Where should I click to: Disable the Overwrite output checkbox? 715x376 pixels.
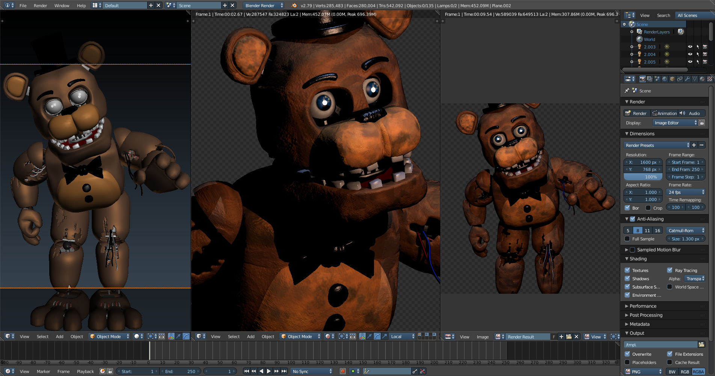point(627,354)
